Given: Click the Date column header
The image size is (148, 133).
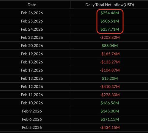Looking at the screenshot, I should [x=32, y=5].
